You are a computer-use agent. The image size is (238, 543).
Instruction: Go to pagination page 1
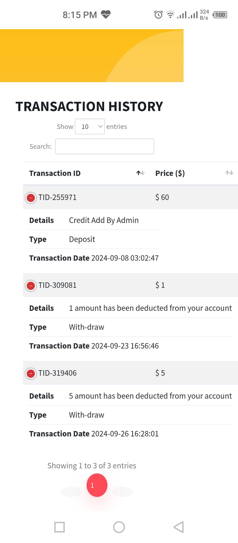coord(97,485)
